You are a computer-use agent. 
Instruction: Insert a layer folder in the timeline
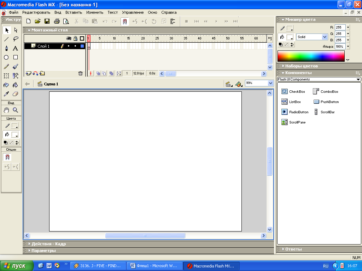pyautogui.click(x=42, y=73)
